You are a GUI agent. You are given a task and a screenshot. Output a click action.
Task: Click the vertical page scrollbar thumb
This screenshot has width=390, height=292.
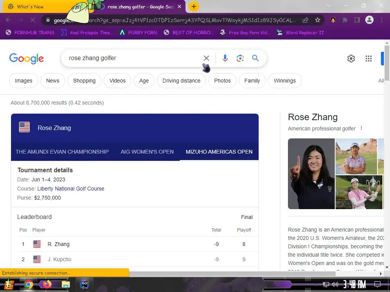coord(387,63)
